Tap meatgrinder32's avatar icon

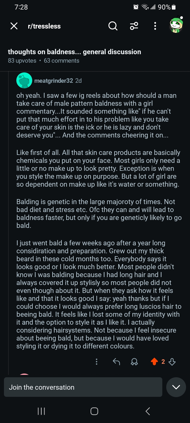tap(24, 80)
